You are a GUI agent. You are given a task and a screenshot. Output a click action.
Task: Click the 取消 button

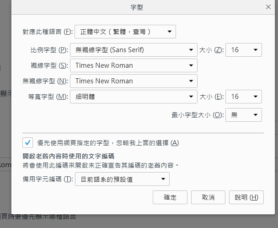click(x=208, y=197)
